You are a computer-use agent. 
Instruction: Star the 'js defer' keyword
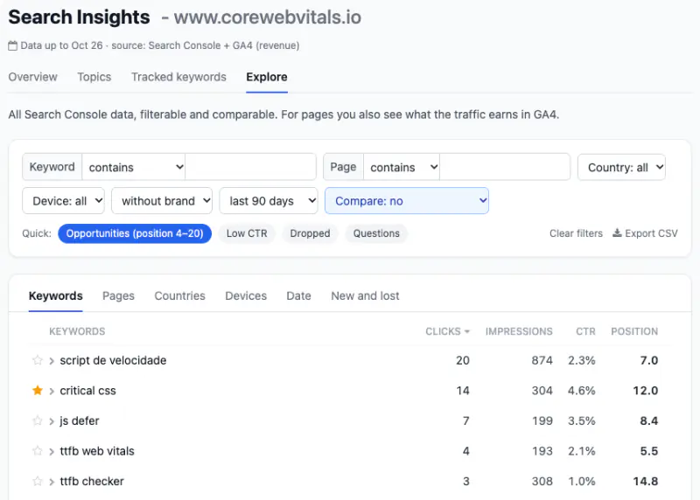coord(38,420)
